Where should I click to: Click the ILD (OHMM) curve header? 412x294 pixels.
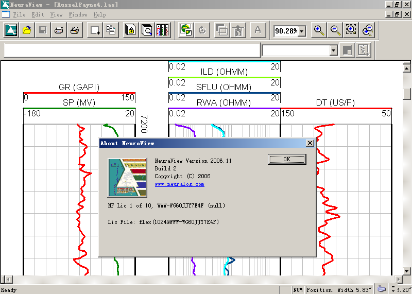[224, 72]
